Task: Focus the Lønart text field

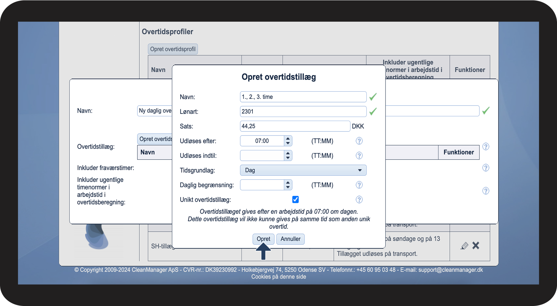Action: point(303,112)
